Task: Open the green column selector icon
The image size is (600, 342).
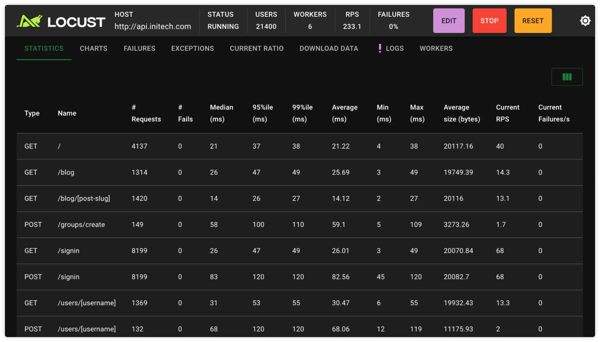Action: tap(567, 77)
